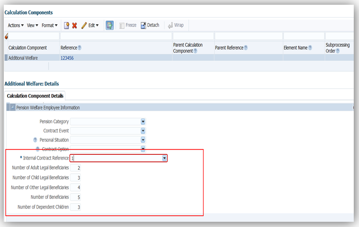Click filter field above Element Name column
This screenshot has width=359, height=227.
(304, 36)
